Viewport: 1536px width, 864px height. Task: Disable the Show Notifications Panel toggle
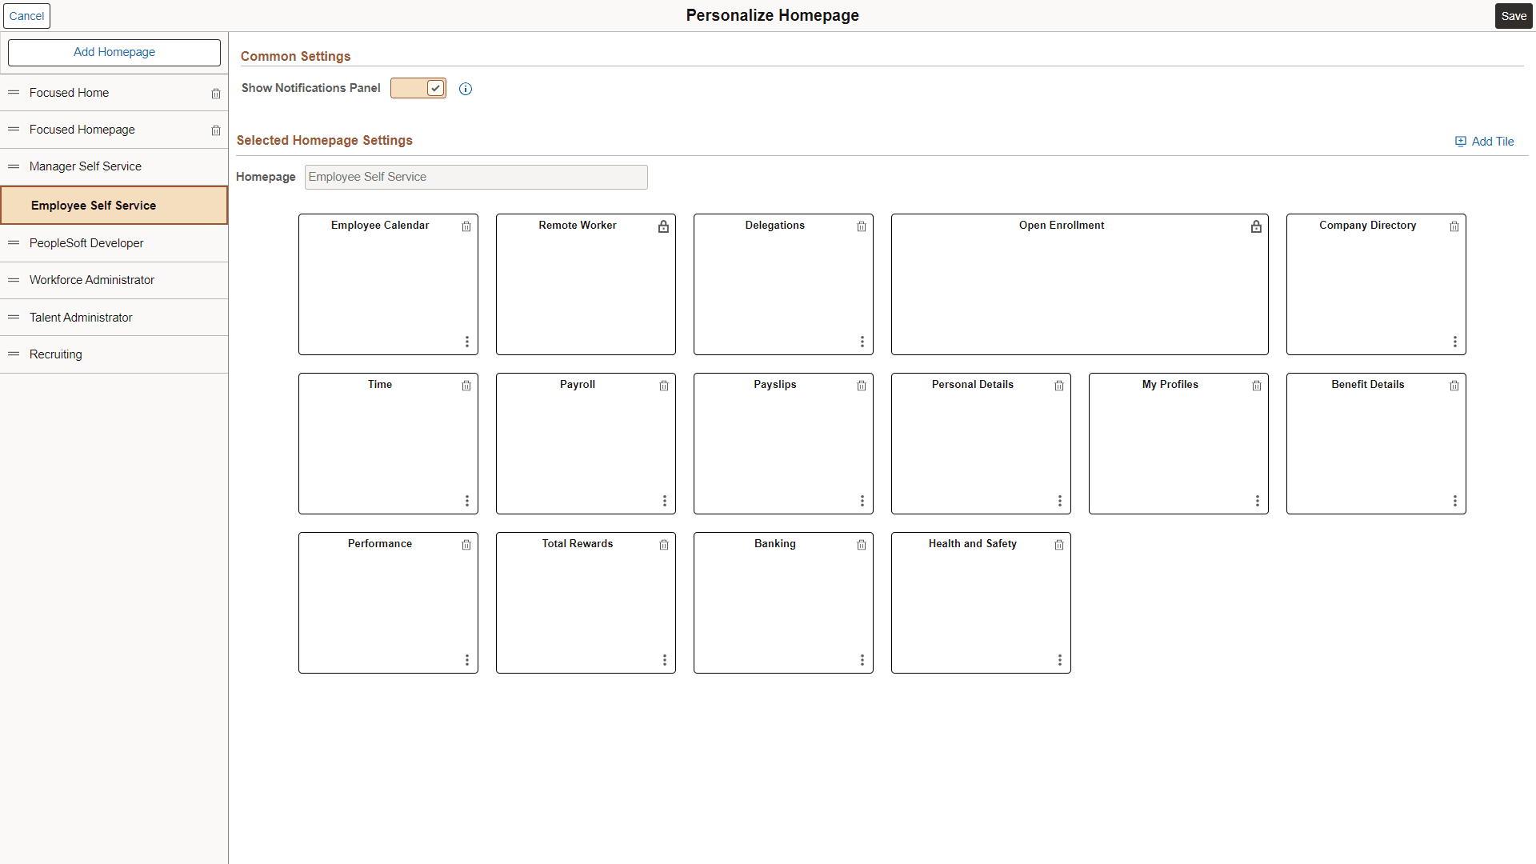coord(418,88)
